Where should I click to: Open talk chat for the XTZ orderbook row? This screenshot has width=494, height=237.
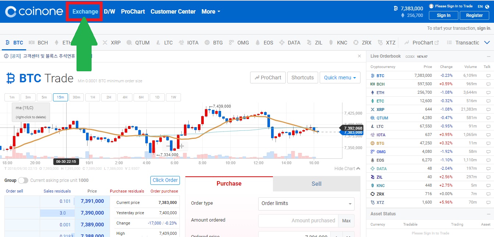click(x=488, y=202)
